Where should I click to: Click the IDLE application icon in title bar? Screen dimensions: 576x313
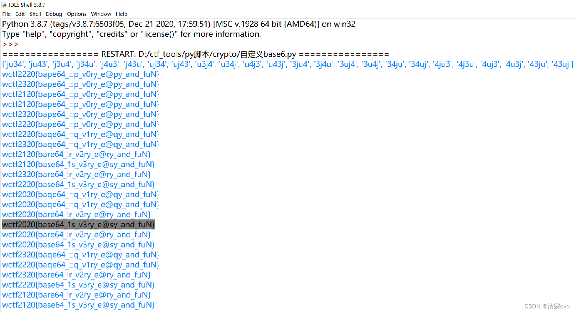pos(3,5)
